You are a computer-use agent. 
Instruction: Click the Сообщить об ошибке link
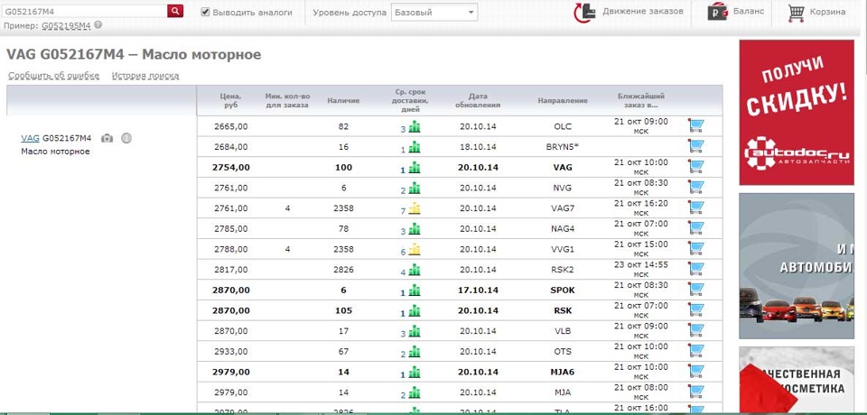click(53, 76)
